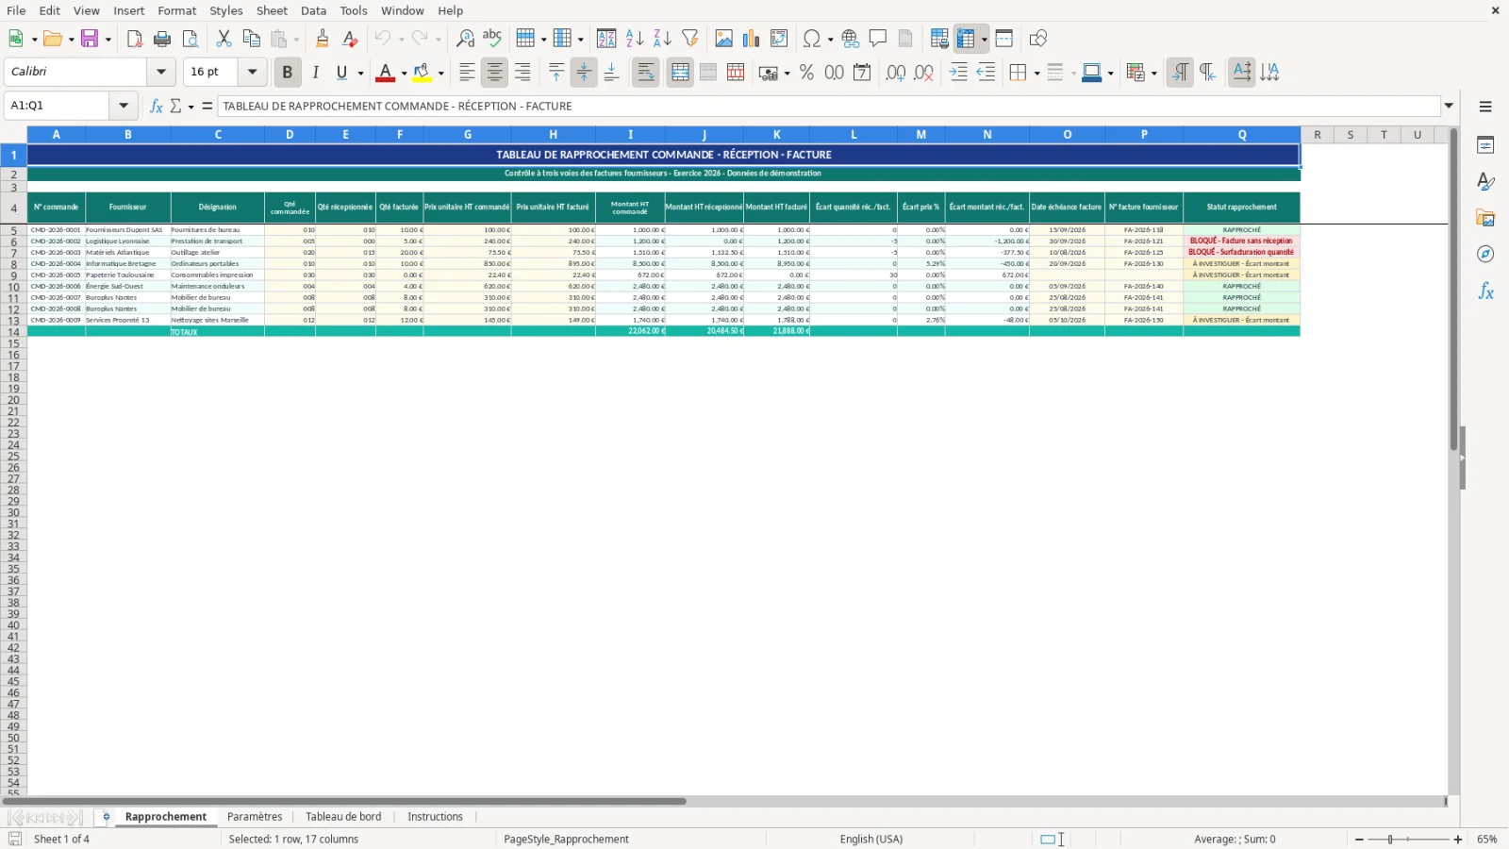Toggle Bold formatting
This screenshot has width=1509, height=849.
[288, 73]
